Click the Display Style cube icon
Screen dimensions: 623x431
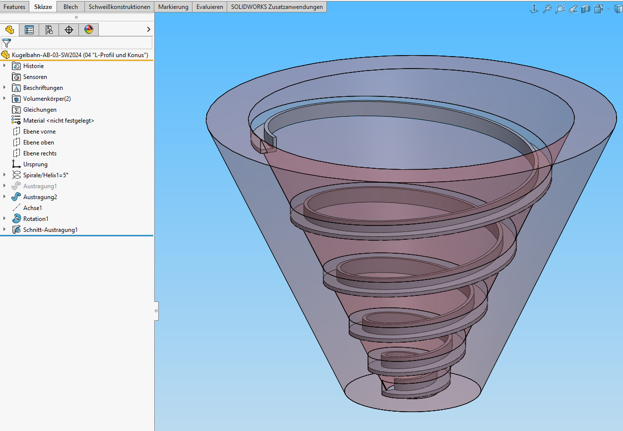click(619, 8)
